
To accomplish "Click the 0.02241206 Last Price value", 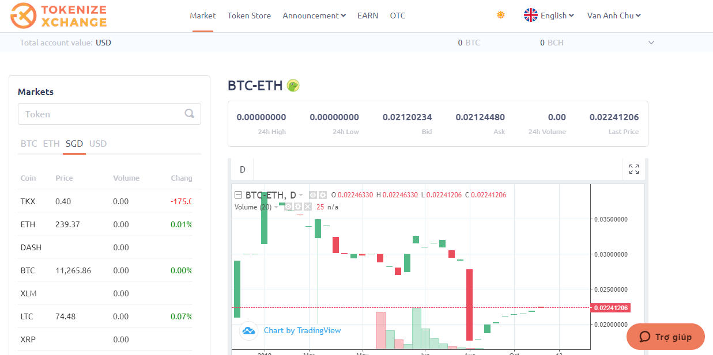I will (x=614, y=117).
